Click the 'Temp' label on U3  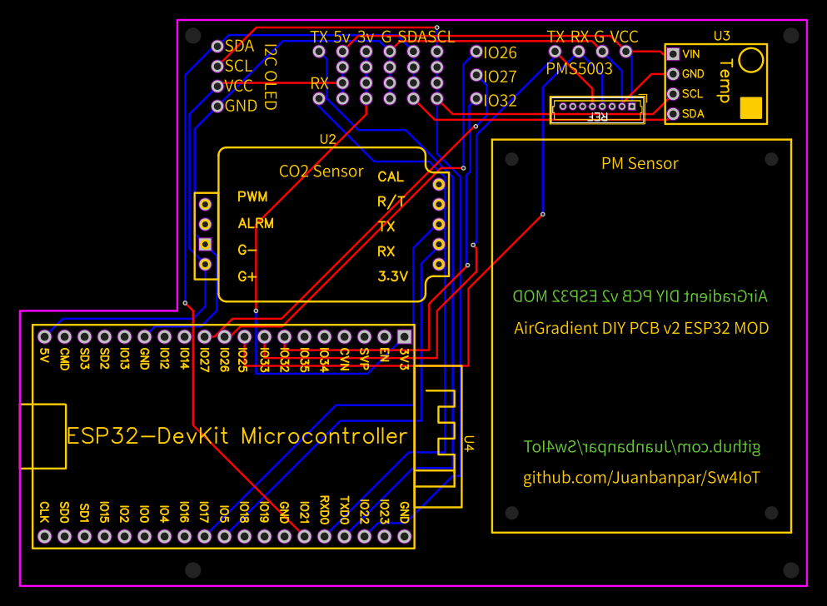(725, 81)
